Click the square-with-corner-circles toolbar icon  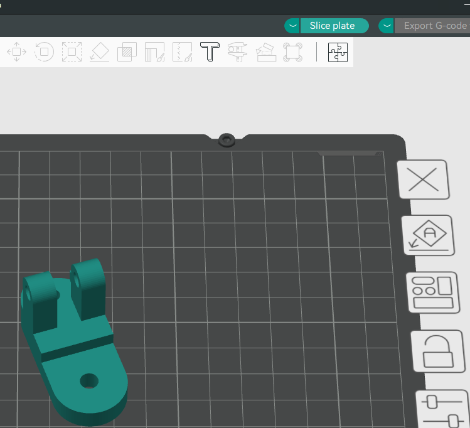pos(292,51)
